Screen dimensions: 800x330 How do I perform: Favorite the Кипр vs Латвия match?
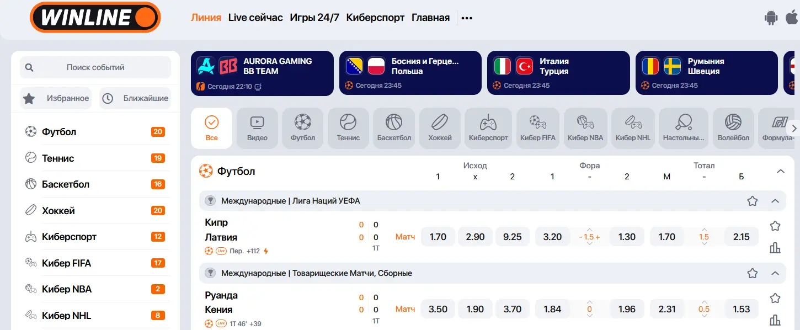775,225
